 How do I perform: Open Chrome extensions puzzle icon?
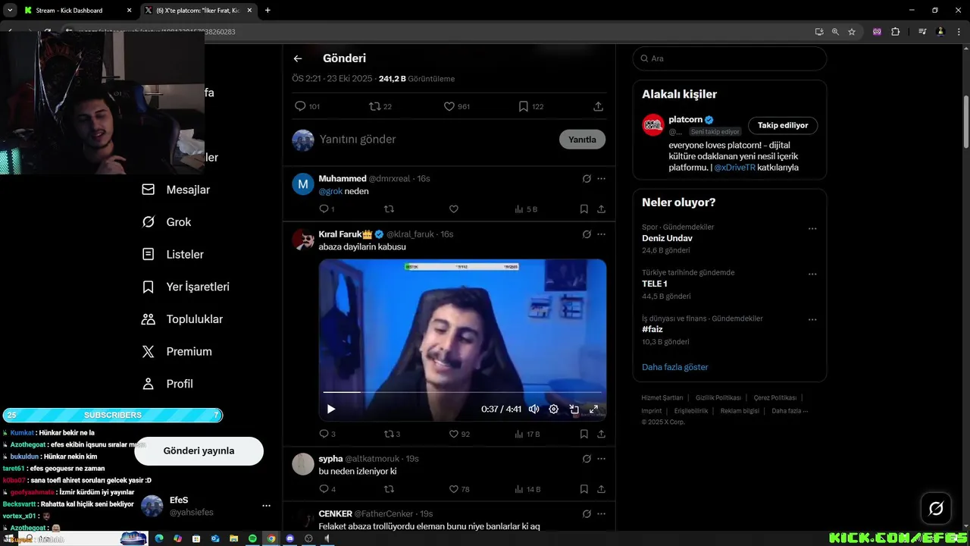[x=895, y=32]
